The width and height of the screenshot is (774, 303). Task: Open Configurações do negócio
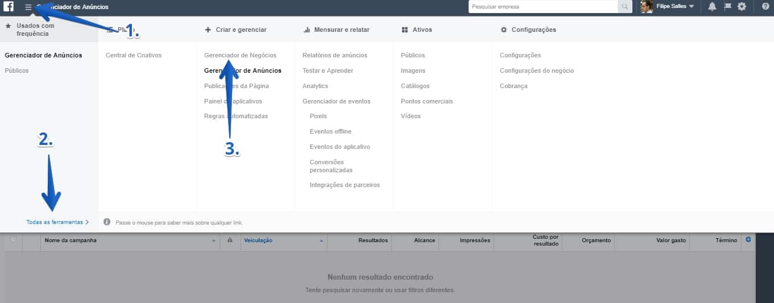click(537, 70)
